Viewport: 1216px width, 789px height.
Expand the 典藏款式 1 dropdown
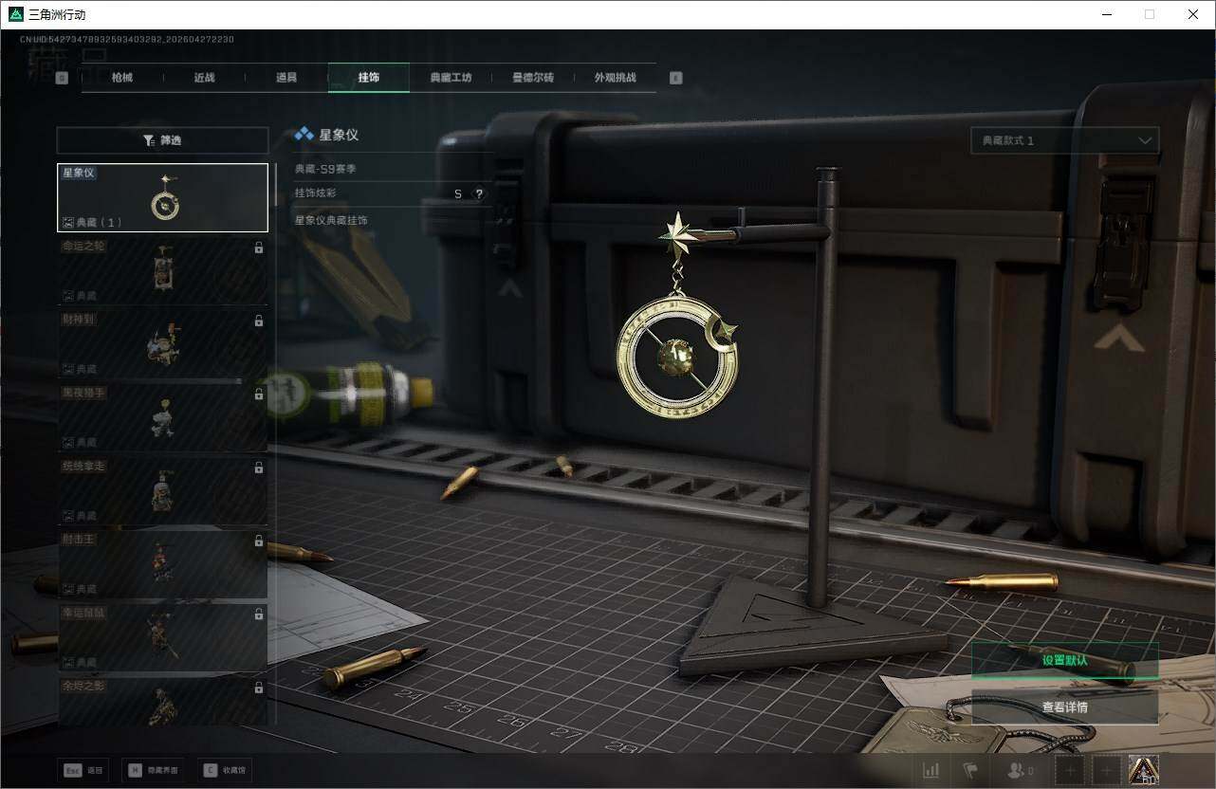click(x=1064, y=140)
